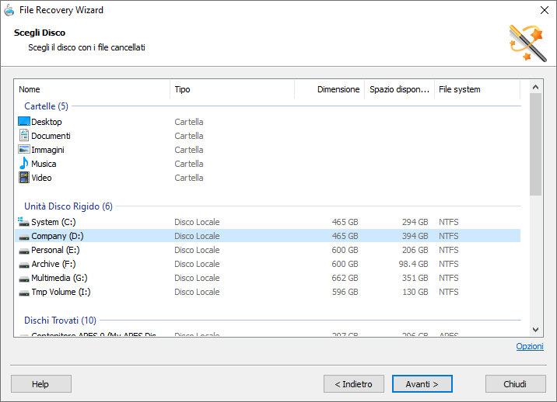This screenshot has height=402, width=557.
Task: Click the Chiudi button
Action: point(516,384)
